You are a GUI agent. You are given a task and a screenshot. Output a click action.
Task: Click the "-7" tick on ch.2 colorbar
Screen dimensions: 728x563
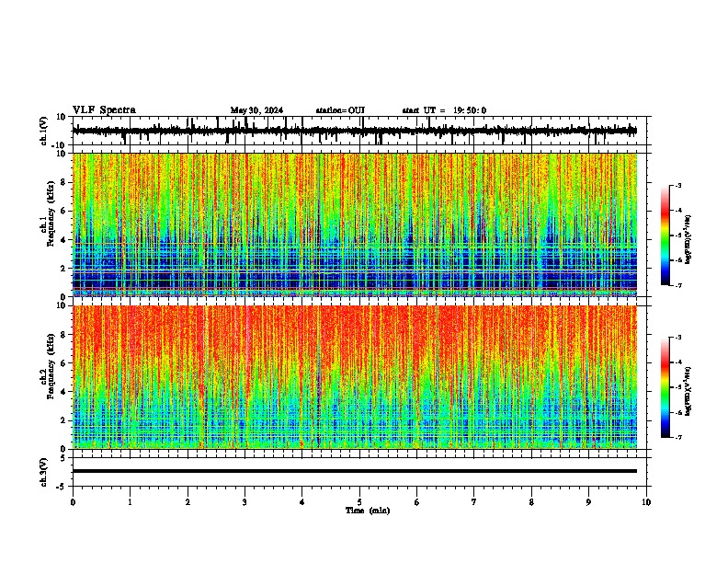[x=677, y=438]
